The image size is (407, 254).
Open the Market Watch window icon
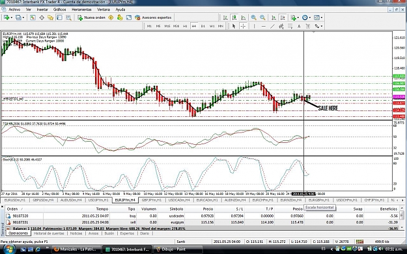coord(33,18)
